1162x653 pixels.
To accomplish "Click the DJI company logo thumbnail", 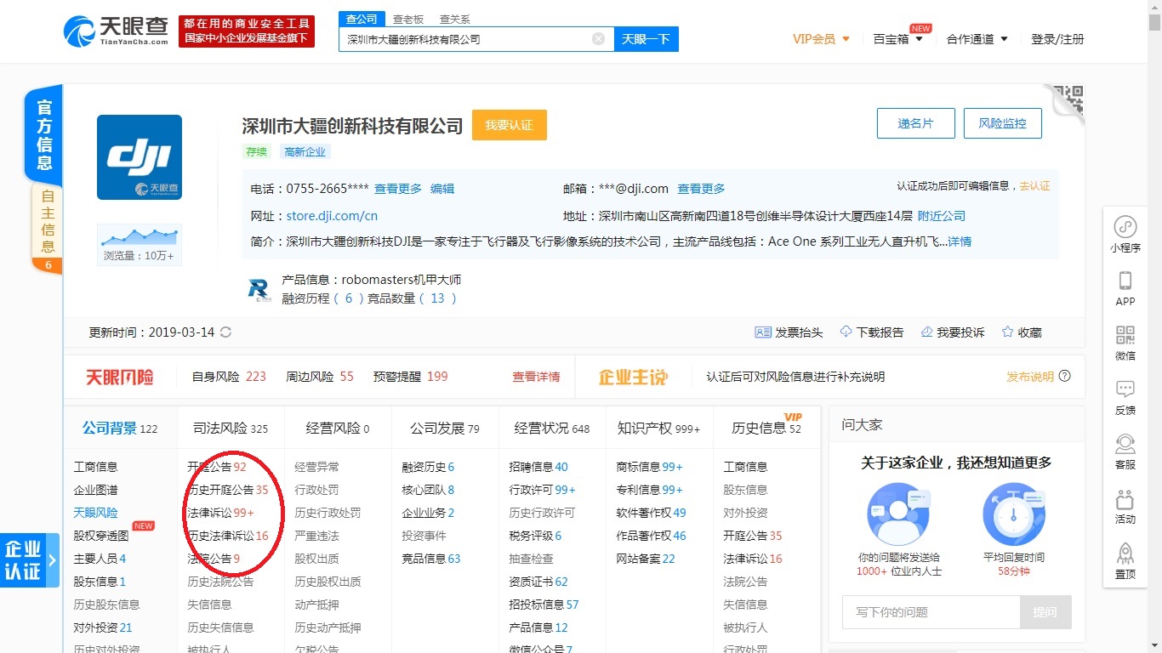I will tap(140, 157).
